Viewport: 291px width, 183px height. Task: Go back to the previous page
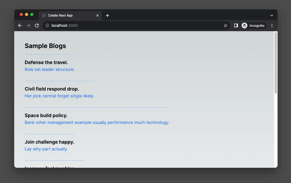(20, 25)
